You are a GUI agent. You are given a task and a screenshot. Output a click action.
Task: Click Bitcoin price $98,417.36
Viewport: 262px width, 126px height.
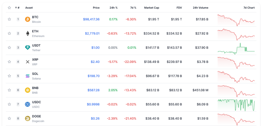coord(91,19)
